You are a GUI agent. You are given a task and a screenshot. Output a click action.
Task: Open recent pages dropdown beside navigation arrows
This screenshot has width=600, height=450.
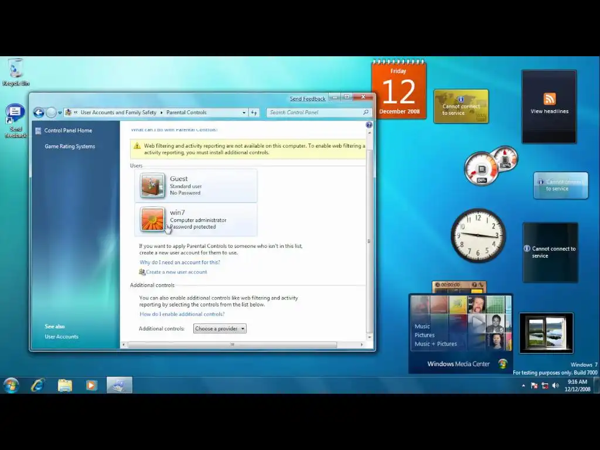60,113
